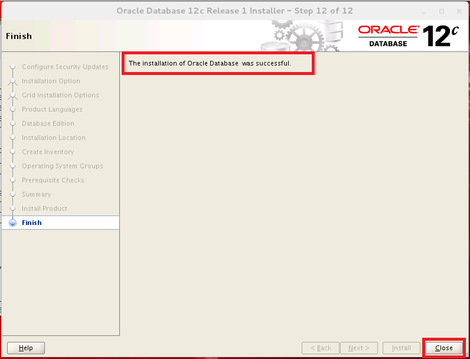Click the blue Finish step bullet icon

(x=12, y=223)
